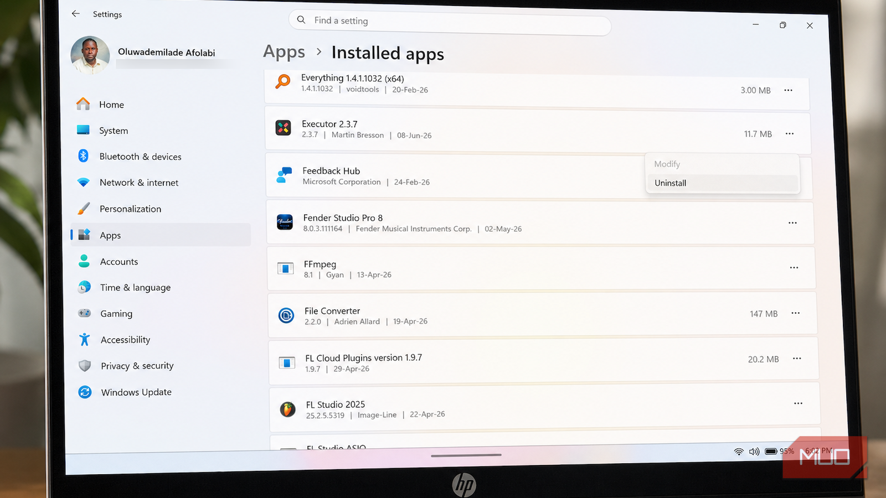886x498 pixels.
Task: Open more options for FL Studio 2025
Action: 798,403
